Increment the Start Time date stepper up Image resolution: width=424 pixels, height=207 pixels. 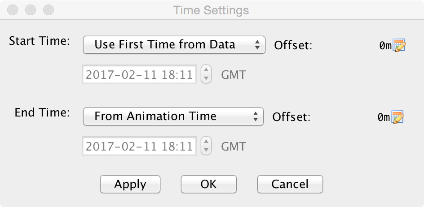coord(206,70)
